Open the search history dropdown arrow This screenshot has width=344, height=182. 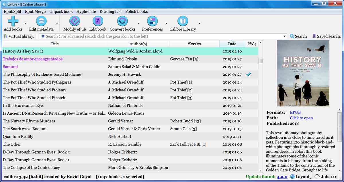pyautogui.click(x=284, y=36)
